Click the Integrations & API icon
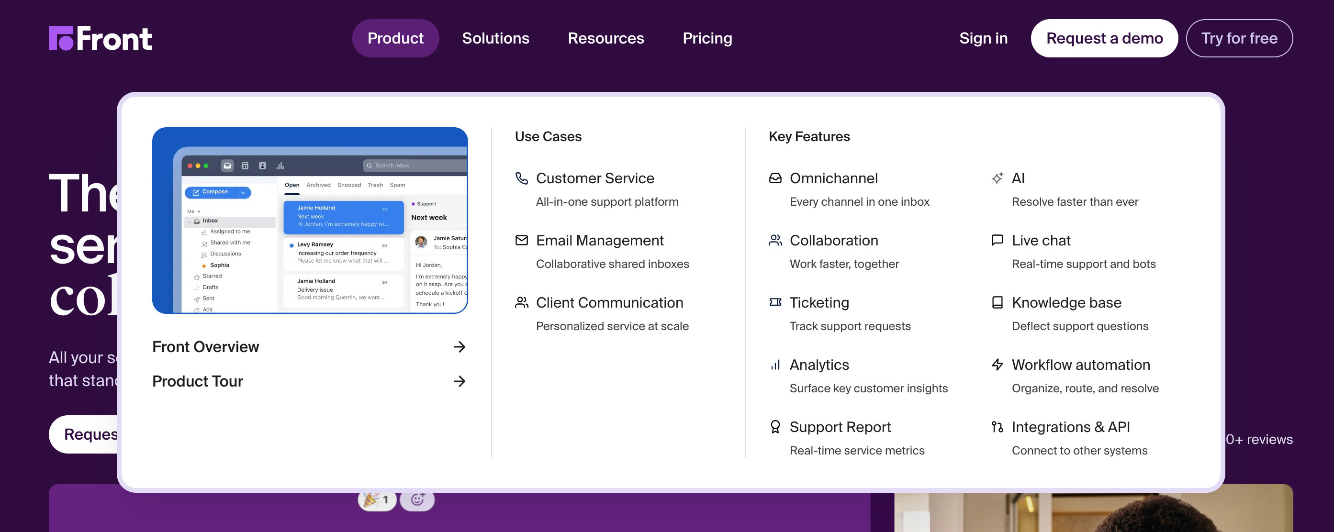 point(997,427)
